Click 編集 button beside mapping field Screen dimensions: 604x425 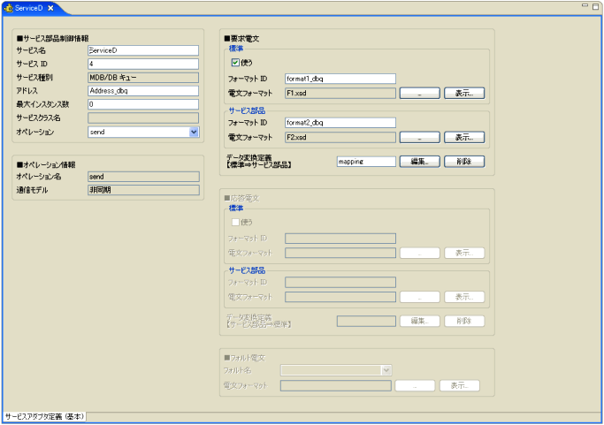pos(420,162)
